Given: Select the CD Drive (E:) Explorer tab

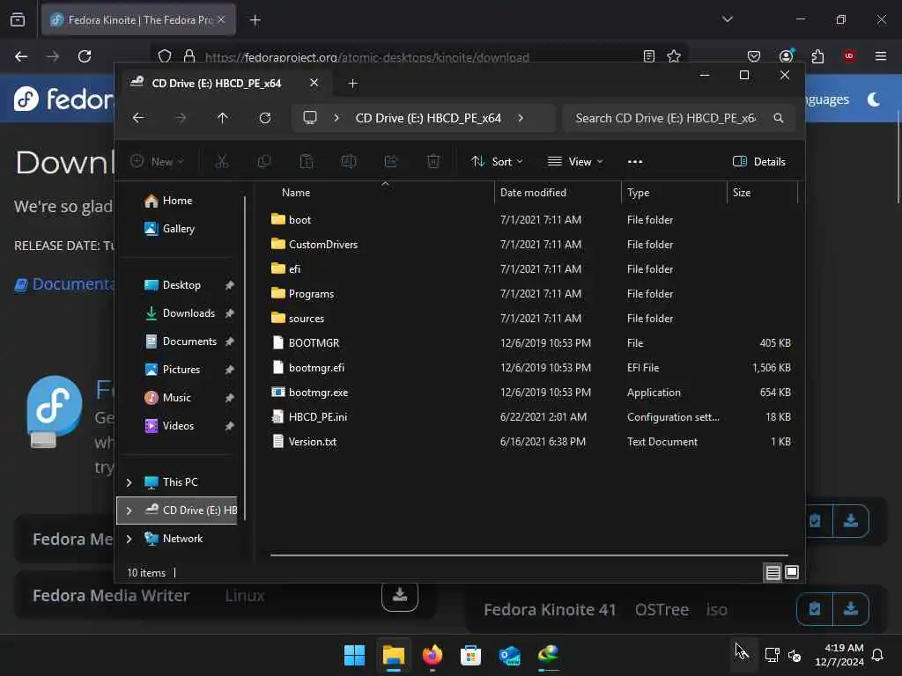Looking at the screenshot, I should click(226, 84).
